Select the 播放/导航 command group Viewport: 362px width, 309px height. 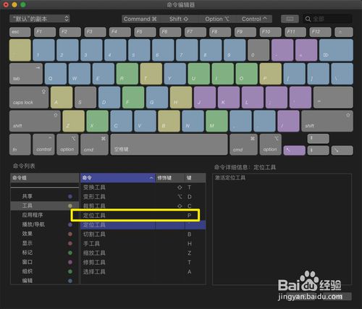click(x=45, y=224)
